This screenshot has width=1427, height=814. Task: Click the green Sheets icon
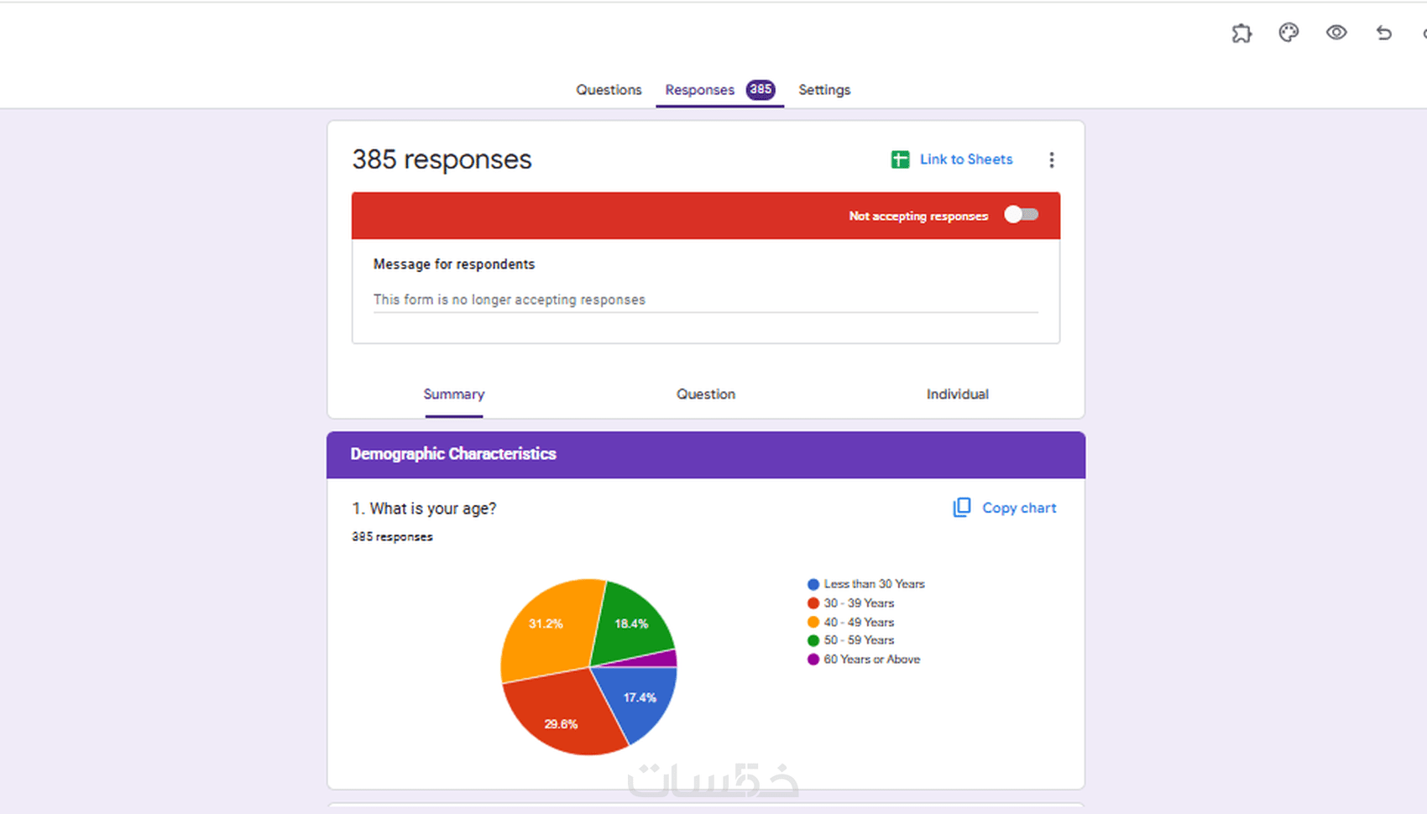(x=900, y=159)
